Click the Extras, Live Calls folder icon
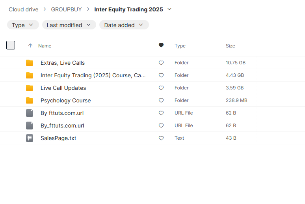 (30, 63)
